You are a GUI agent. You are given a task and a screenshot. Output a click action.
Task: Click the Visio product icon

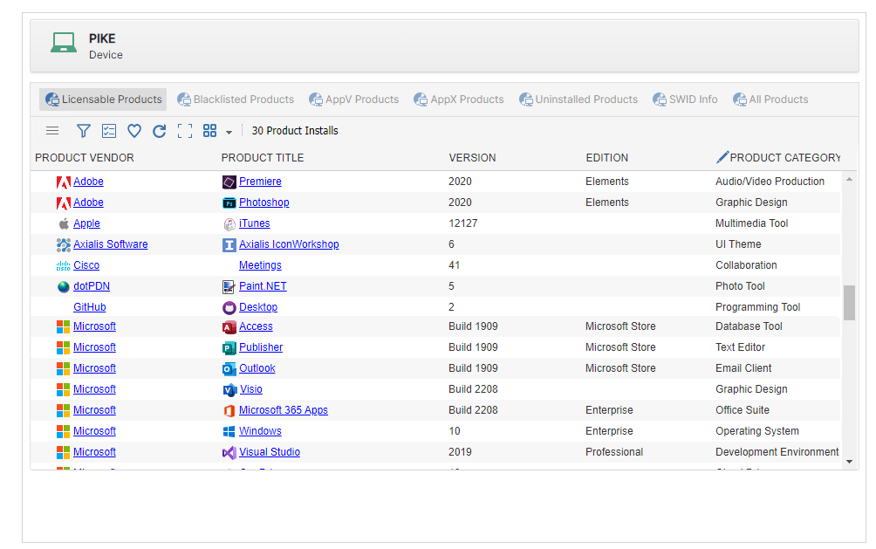point(229,389)
